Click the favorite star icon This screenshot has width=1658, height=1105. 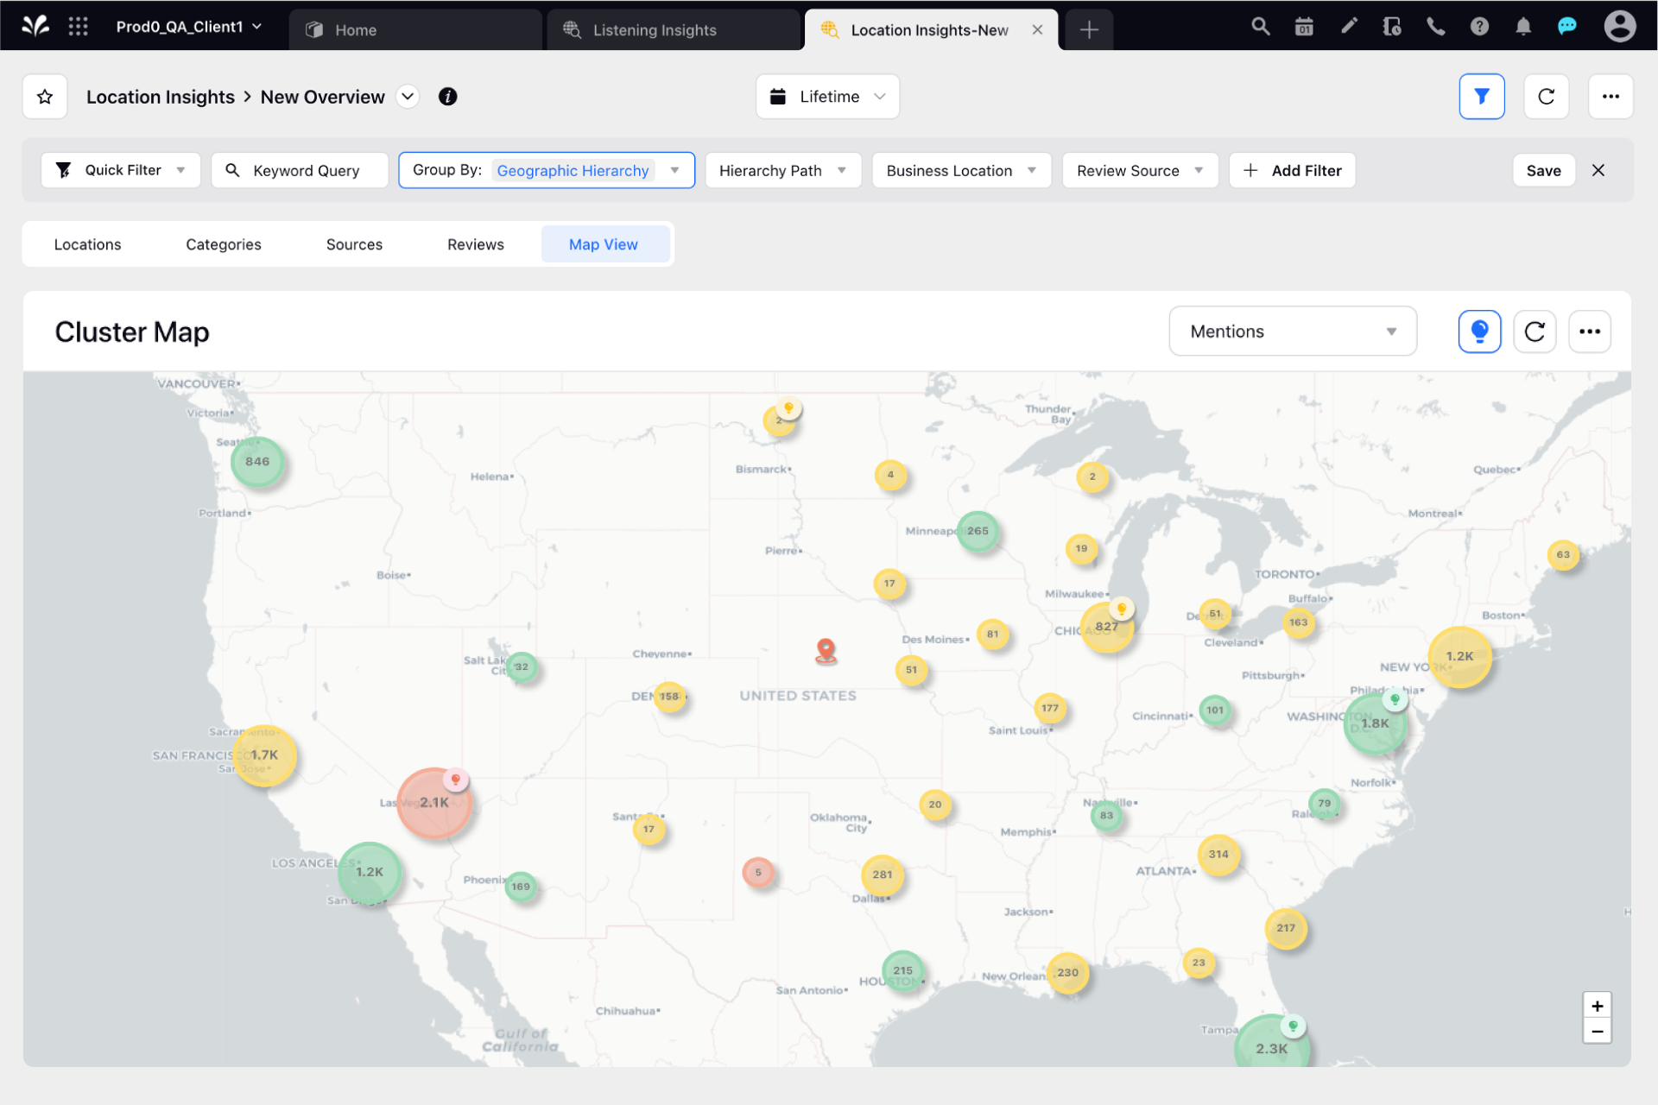45,97
